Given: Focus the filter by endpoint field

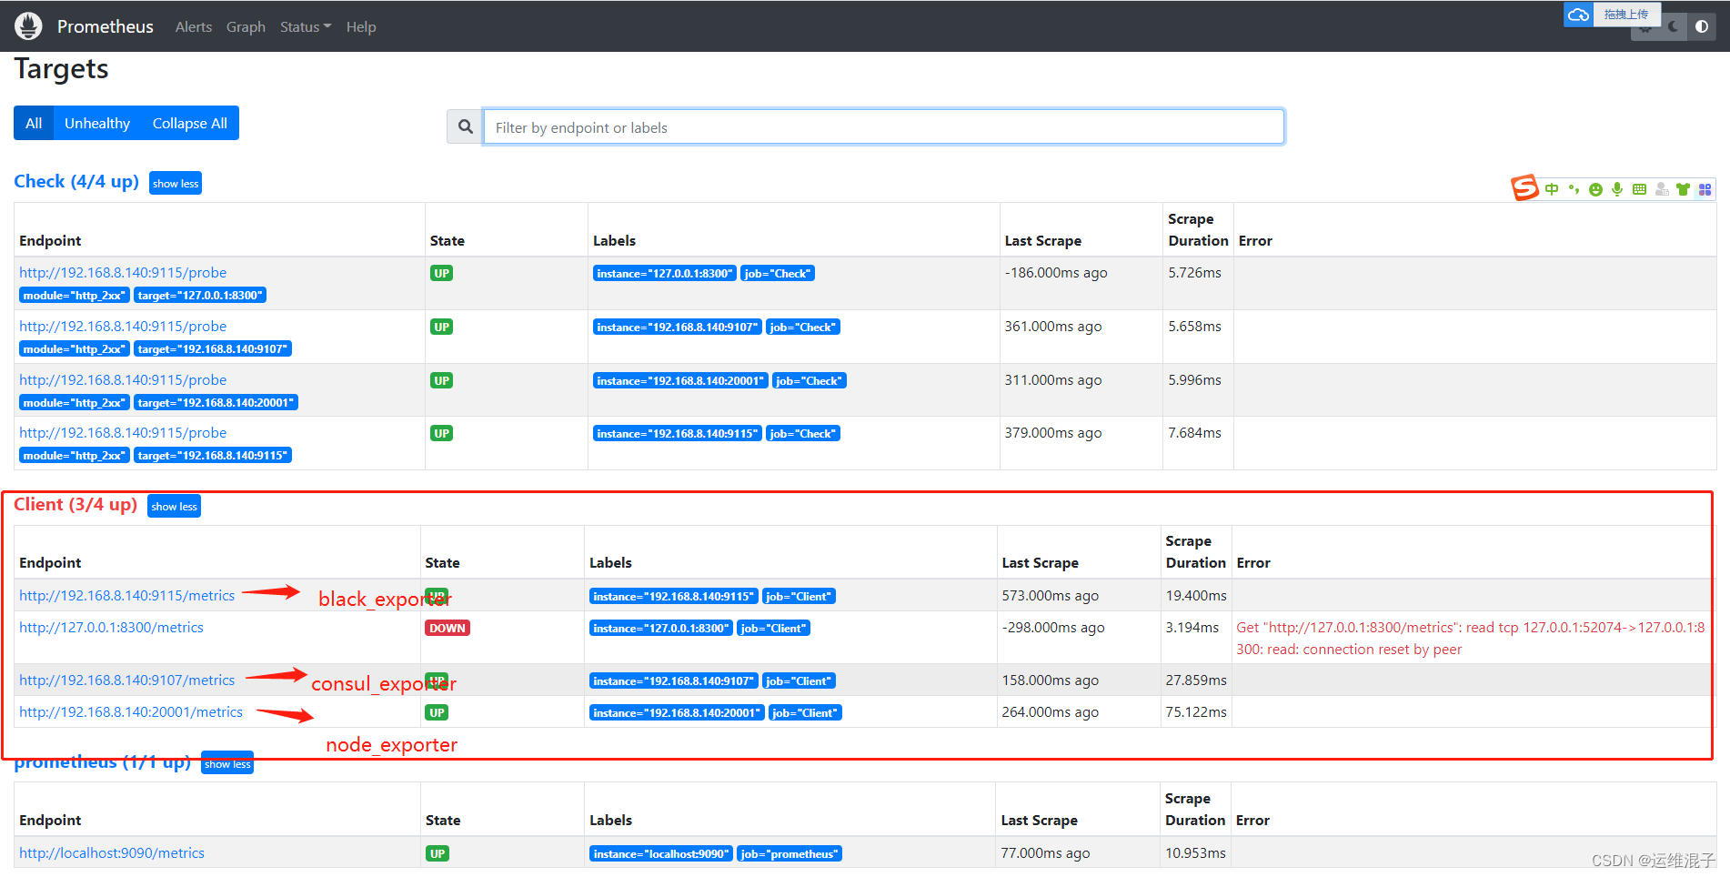Looking at the screenshot, I should [x=883, y=126].
